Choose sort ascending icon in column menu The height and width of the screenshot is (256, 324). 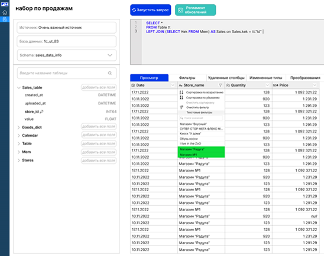[182, 93]
